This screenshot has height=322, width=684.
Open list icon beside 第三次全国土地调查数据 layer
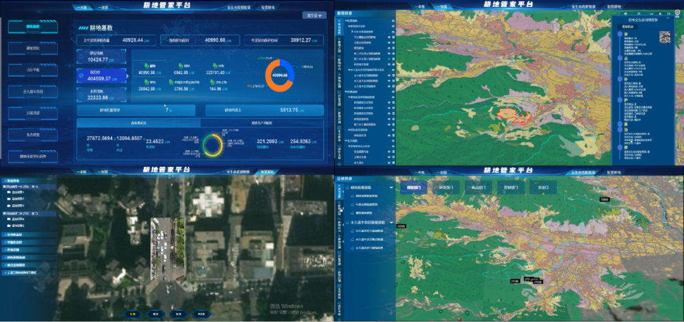coord(393,59)
